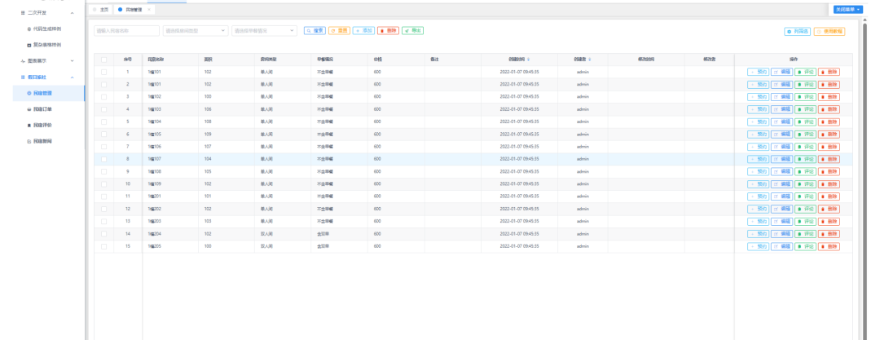
Task: Click red 删除 delete button in row 12
Action: pos(829,209)
